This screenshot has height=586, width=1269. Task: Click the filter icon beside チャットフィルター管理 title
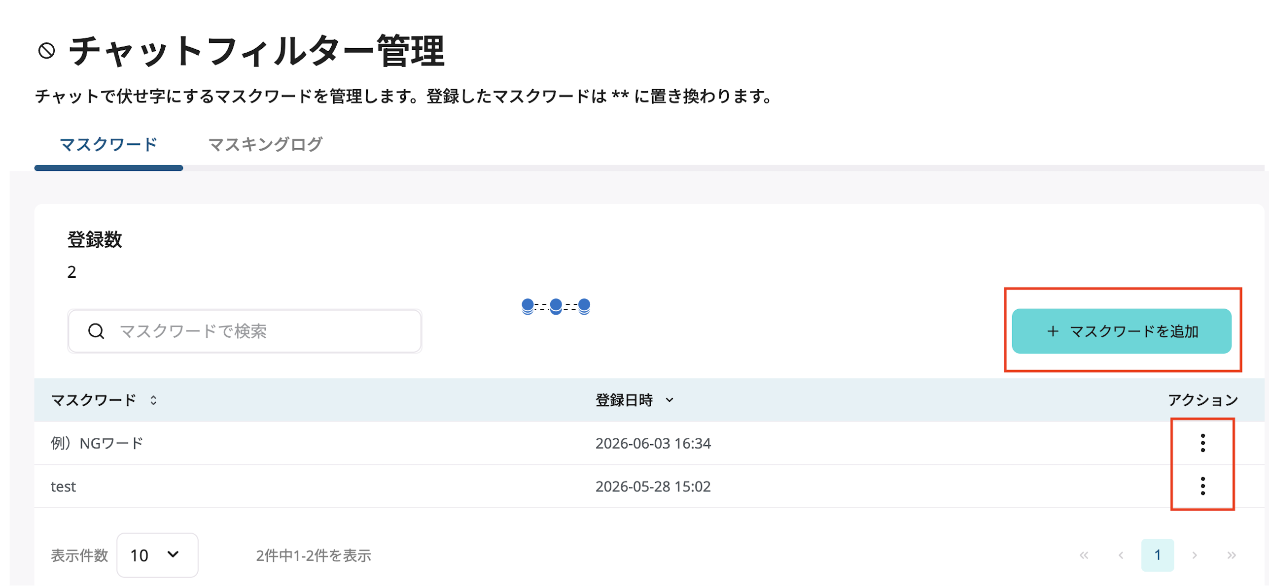point(47,51)
